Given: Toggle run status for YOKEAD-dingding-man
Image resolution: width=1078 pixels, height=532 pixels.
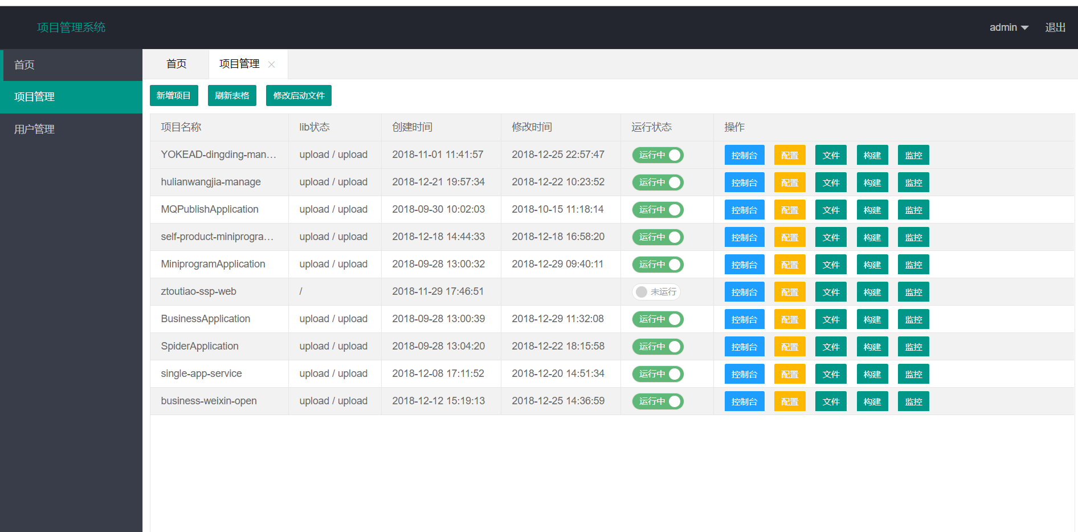Looking at the screenshot, I should click(x=658, y=155).
